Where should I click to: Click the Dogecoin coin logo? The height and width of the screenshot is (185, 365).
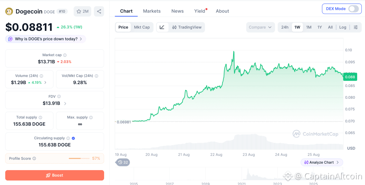[9, 11]
